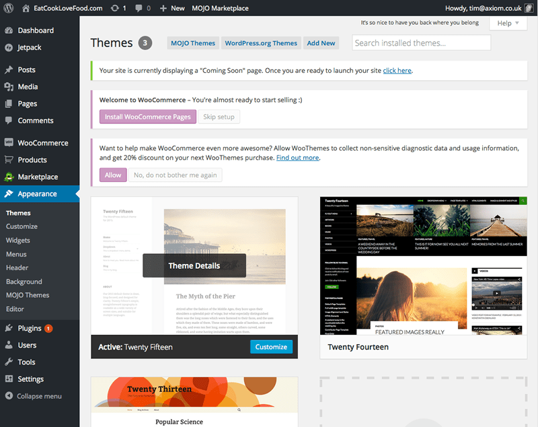538x427 pixels.
Task: Open the Help dropdown
Action: (508, 23)
